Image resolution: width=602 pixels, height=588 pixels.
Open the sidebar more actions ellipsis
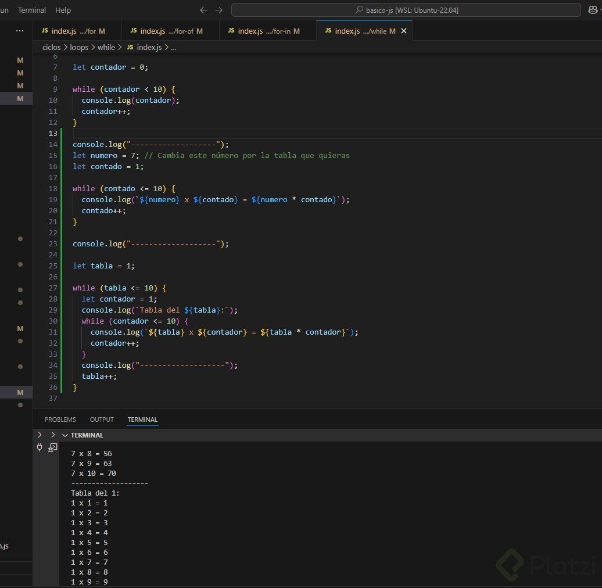click(x=20, y=31)
